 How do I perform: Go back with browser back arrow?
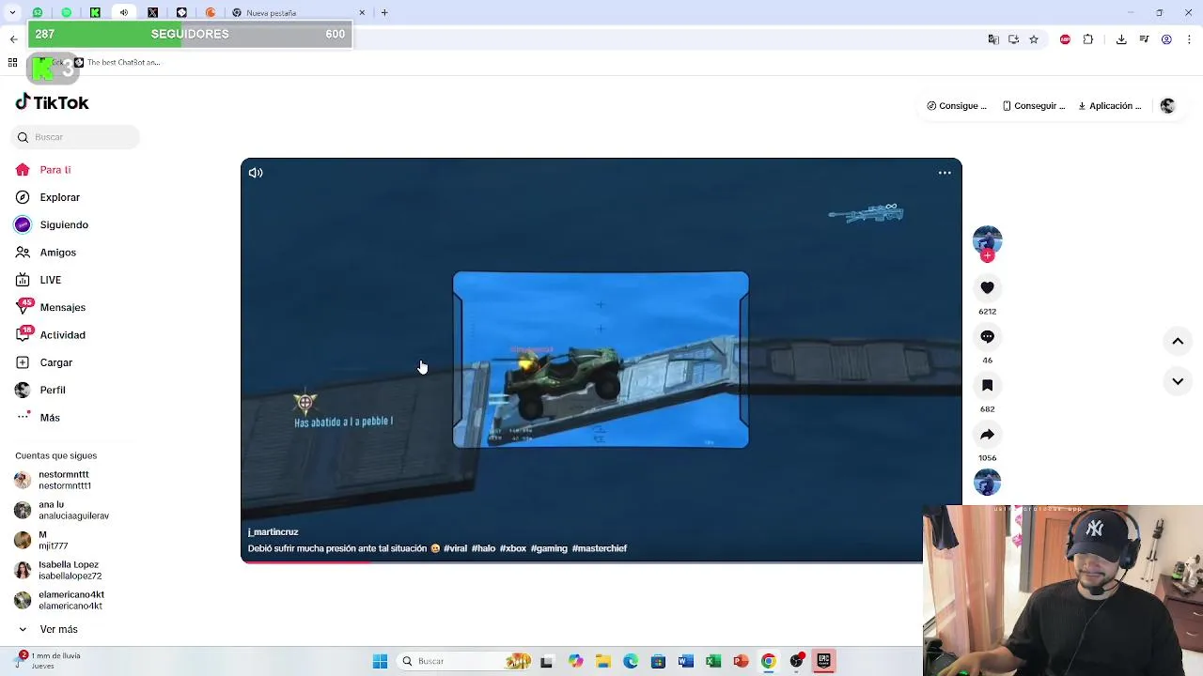coord(13,39)
